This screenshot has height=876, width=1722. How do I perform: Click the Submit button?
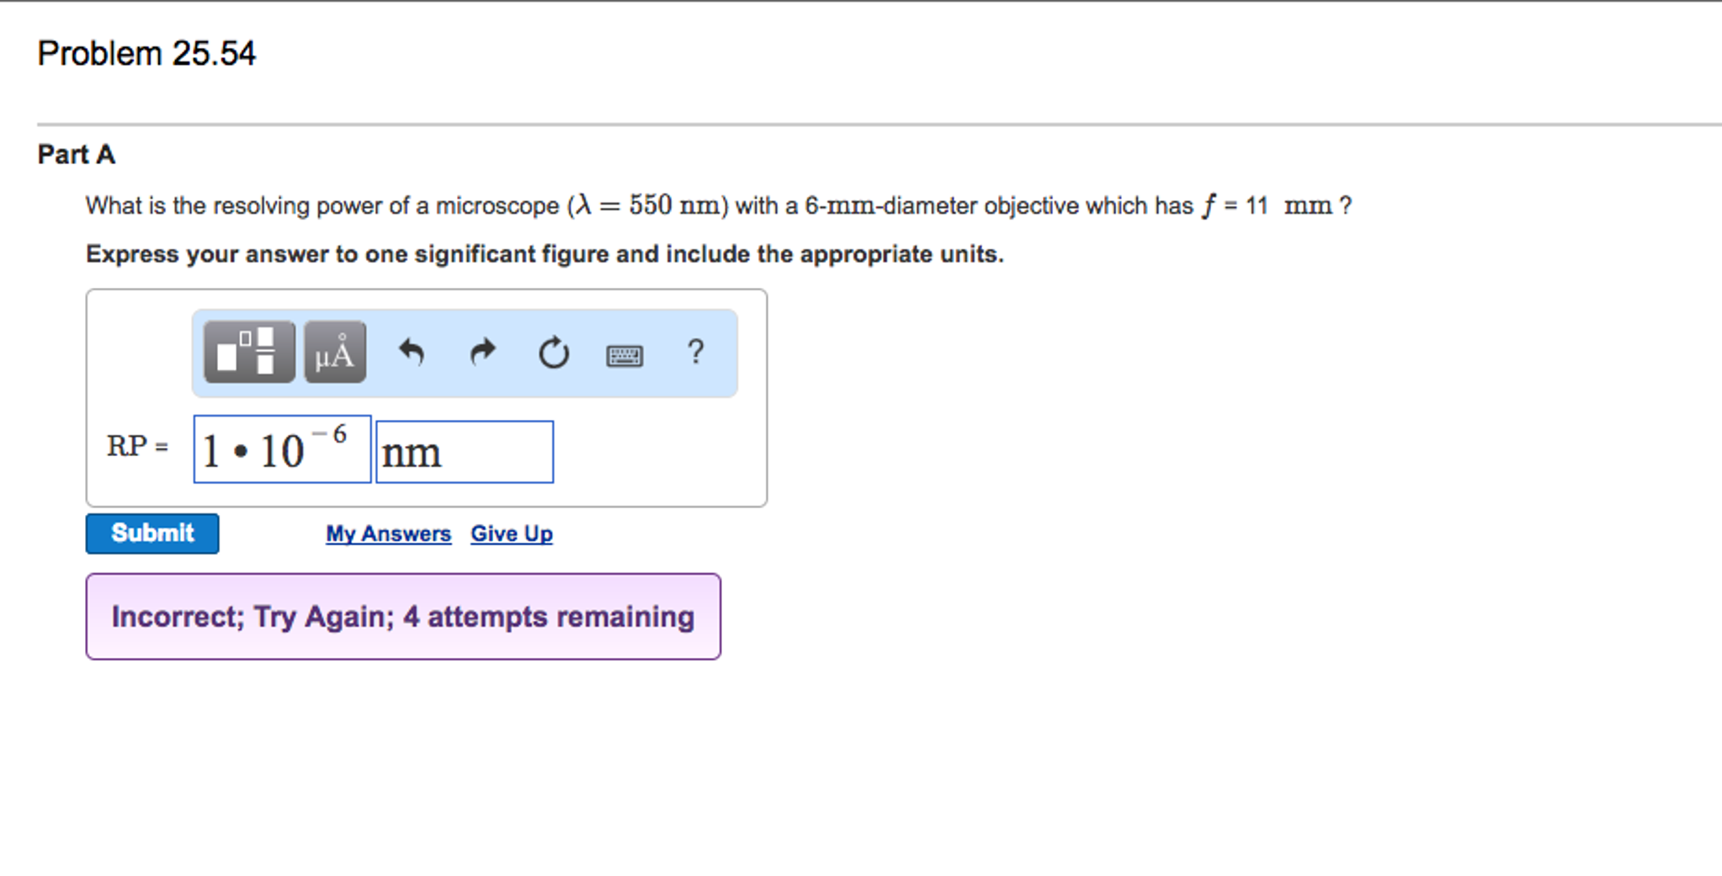[x=152, y=533]
